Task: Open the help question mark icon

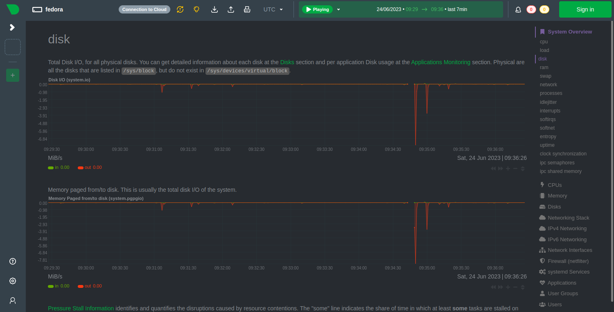Action: coord(12,261)
